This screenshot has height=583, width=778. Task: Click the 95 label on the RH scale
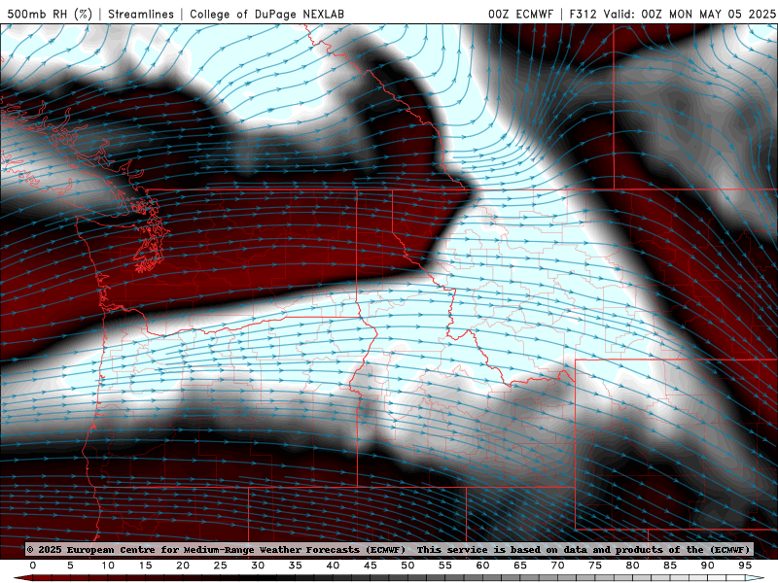[x=745, y=566]
